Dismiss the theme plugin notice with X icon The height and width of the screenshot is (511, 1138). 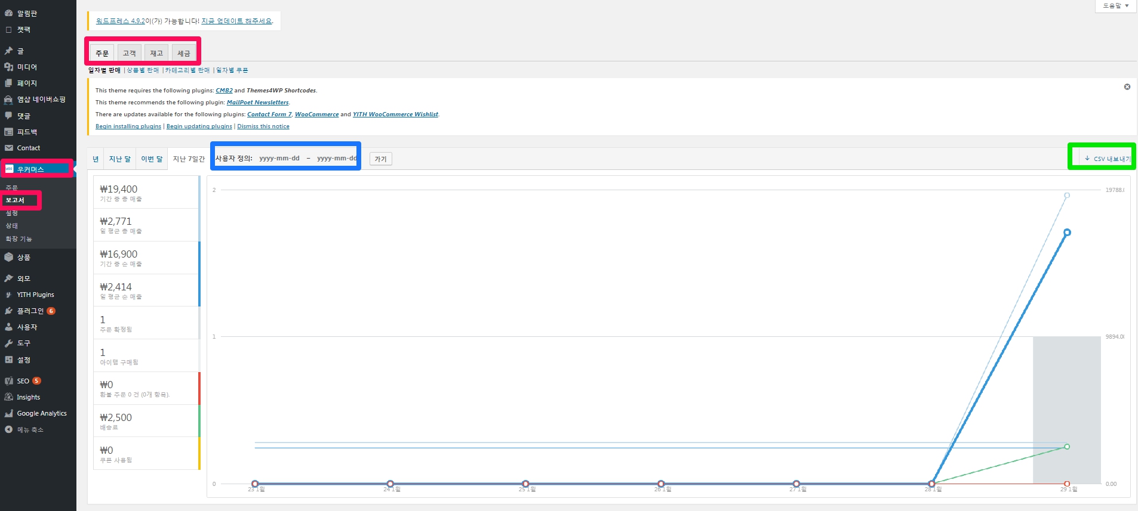[x=1127, y=87]
